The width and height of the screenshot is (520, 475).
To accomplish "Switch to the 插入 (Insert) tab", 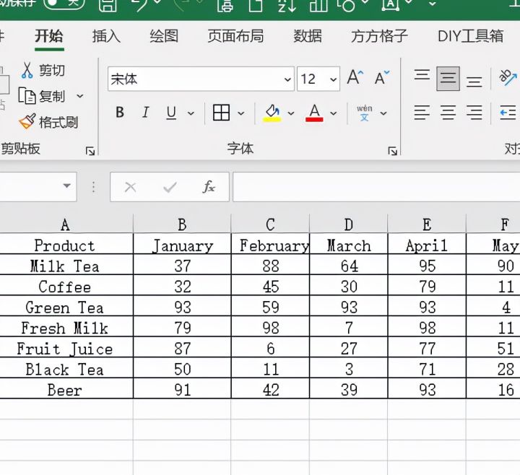I will 106,36.
